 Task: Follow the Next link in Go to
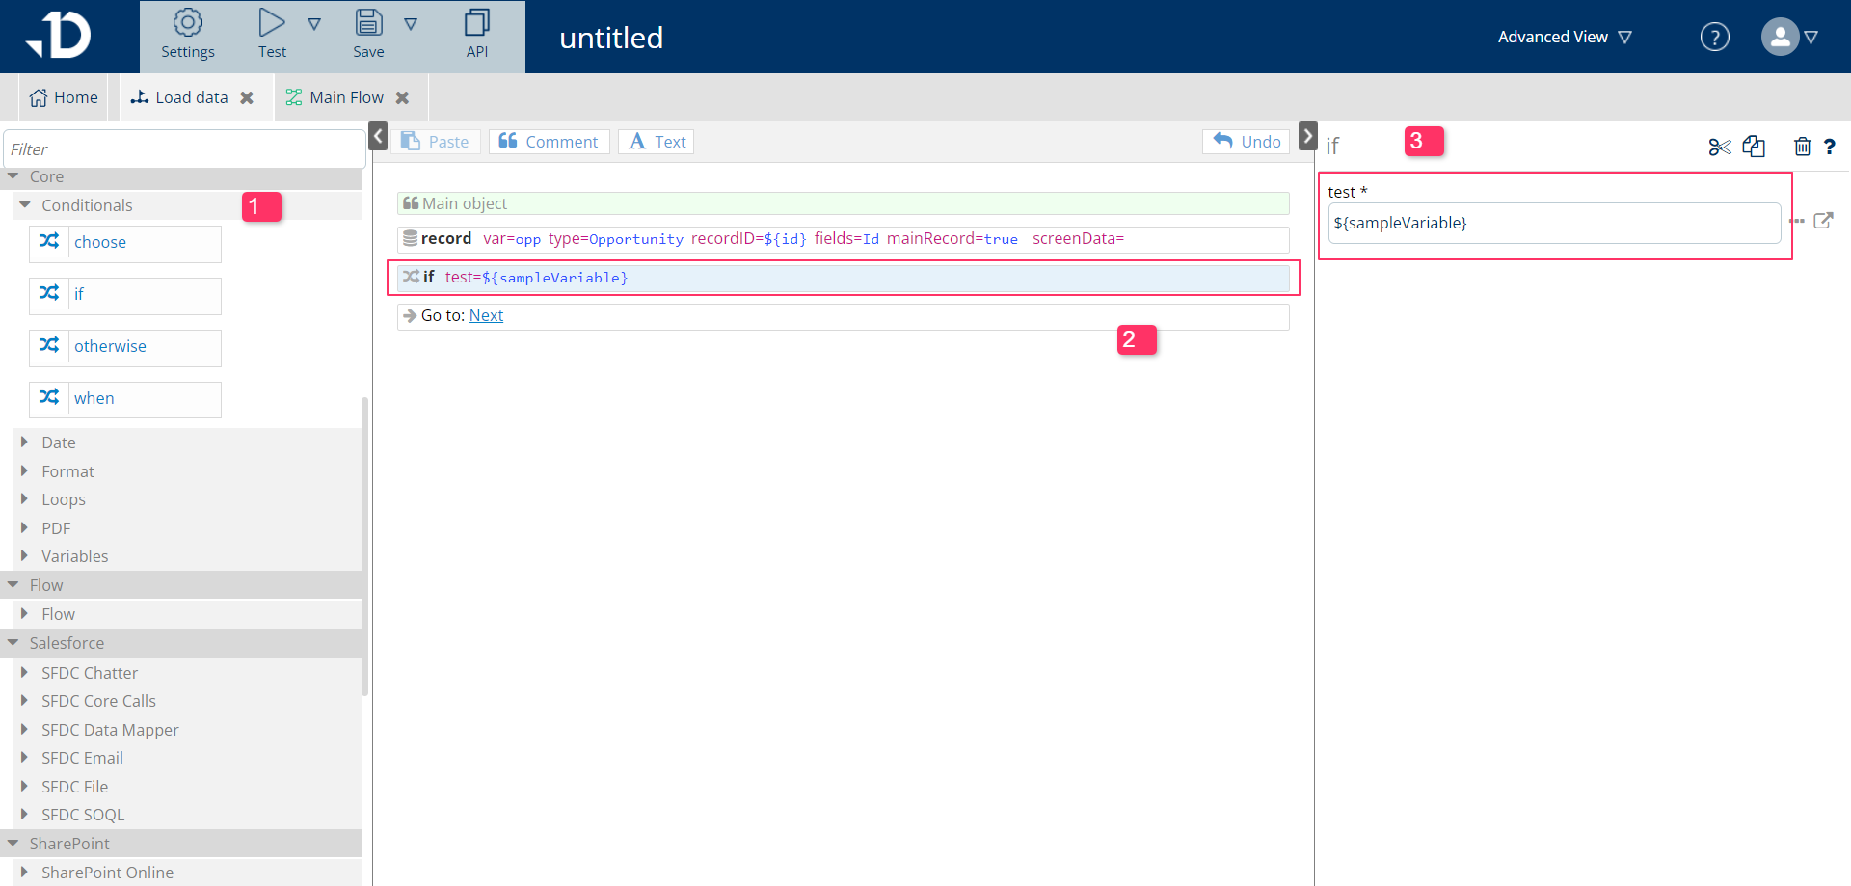(x=486, y=316)
